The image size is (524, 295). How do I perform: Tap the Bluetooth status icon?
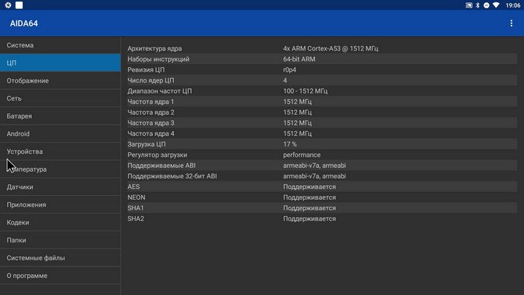[x=477, y=5]
